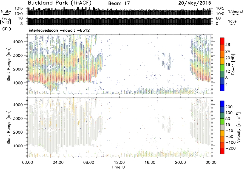Click 'Slant Range [km]' label of power panel
The height and width of the screenshot is (169, 244).
pos(9,64)
